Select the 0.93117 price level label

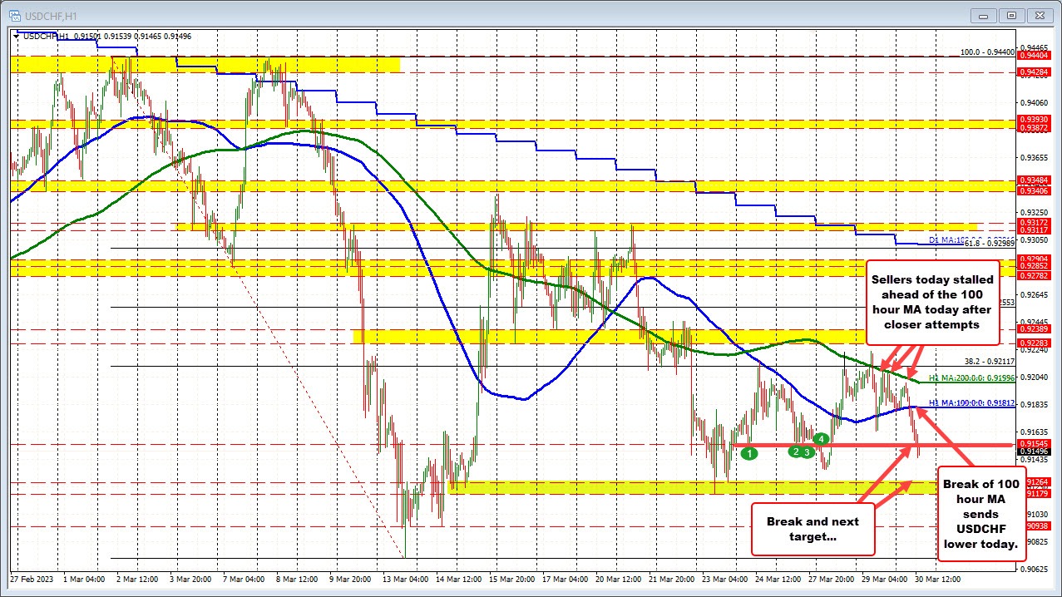coord(1033,230)
